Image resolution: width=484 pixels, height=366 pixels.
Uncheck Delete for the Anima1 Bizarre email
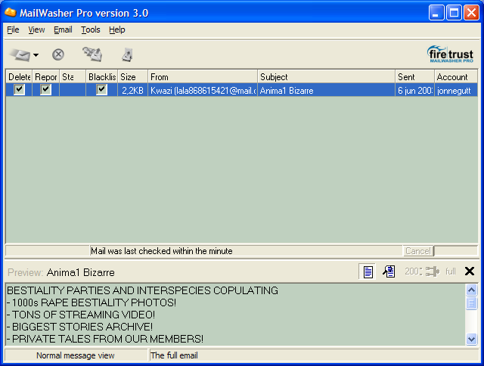pyautogui.click(x=19, y=90)
